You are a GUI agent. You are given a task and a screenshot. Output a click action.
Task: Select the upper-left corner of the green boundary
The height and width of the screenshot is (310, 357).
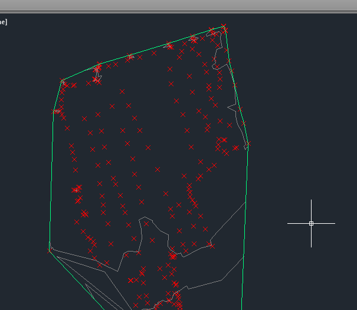[x=62, y=81]
